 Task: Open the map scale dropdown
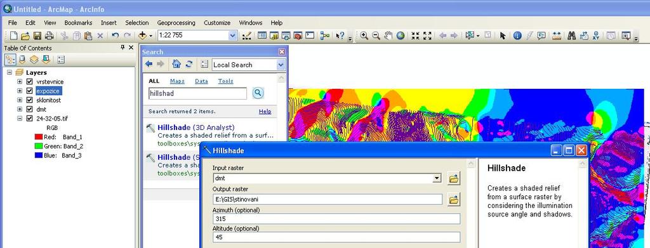click(232, 36)
